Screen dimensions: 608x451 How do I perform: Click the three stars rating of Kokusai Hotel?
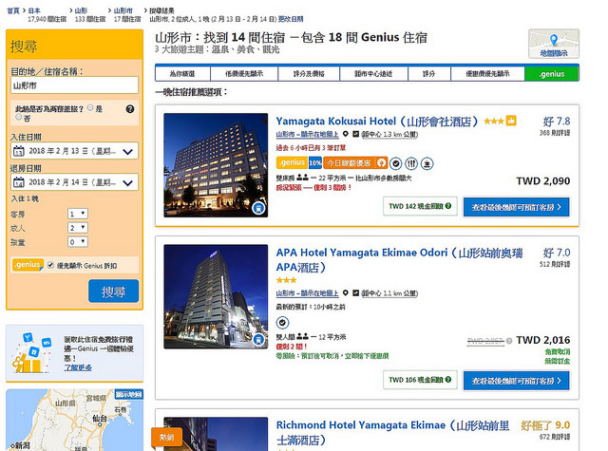click(x=494, y=122)
